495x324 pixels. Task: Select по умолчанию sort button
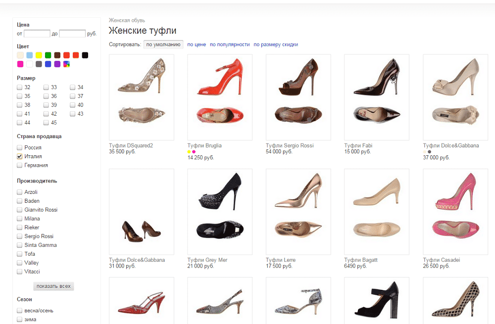pyautogui.click(x=163, y=45)
